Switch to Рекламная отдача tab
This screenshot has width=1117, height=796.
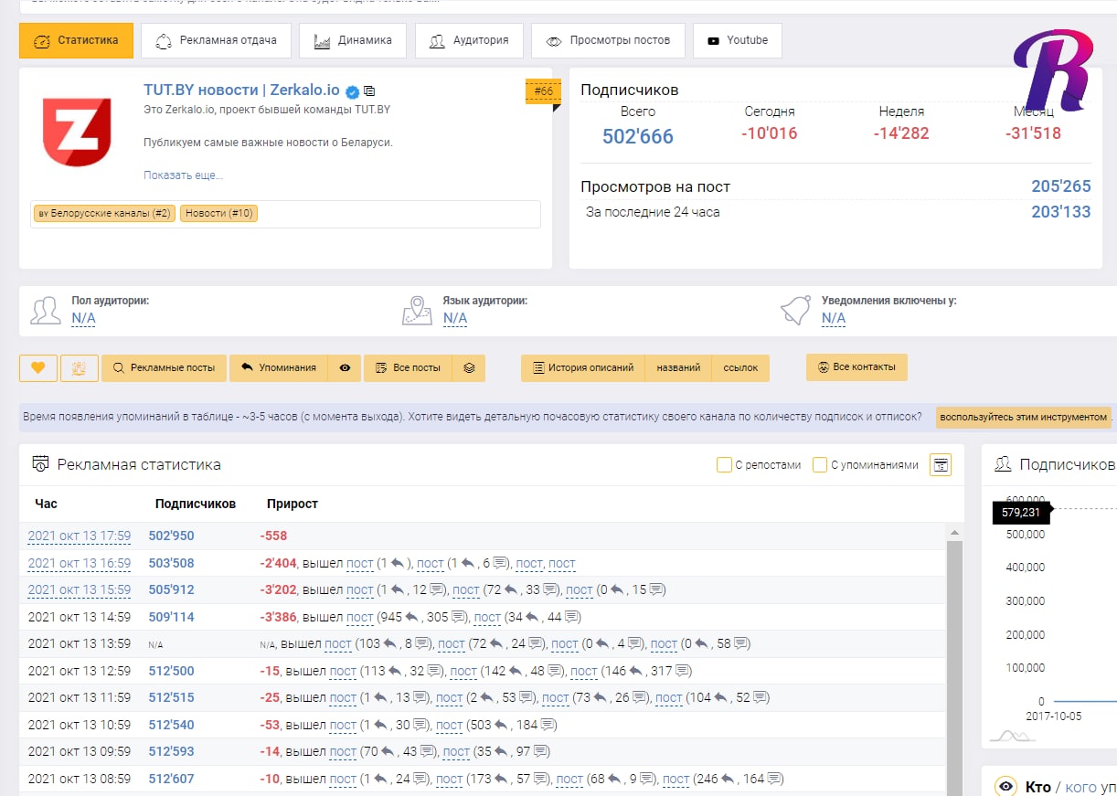[x=216, y=41]
